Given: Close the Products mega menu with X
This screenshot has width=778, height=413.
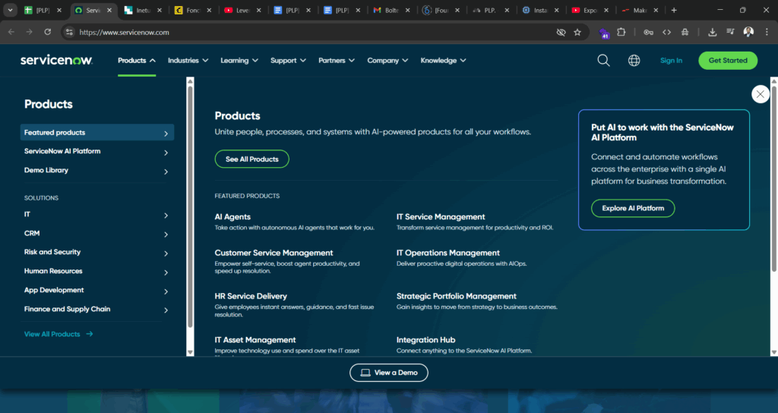Looking at the screenshot, I should [760, 94].
